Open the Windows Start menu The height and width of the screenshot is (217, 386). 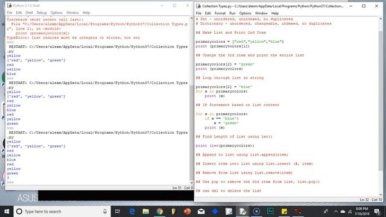7,212
